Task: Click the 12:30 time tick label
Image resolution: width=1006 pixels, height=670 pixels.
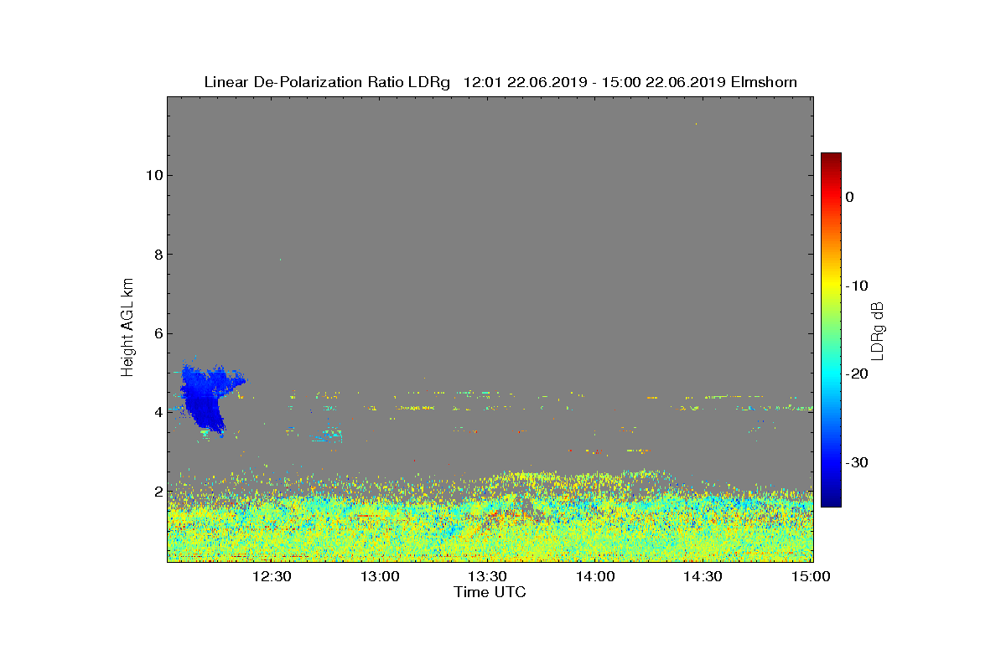Action: 272,576
